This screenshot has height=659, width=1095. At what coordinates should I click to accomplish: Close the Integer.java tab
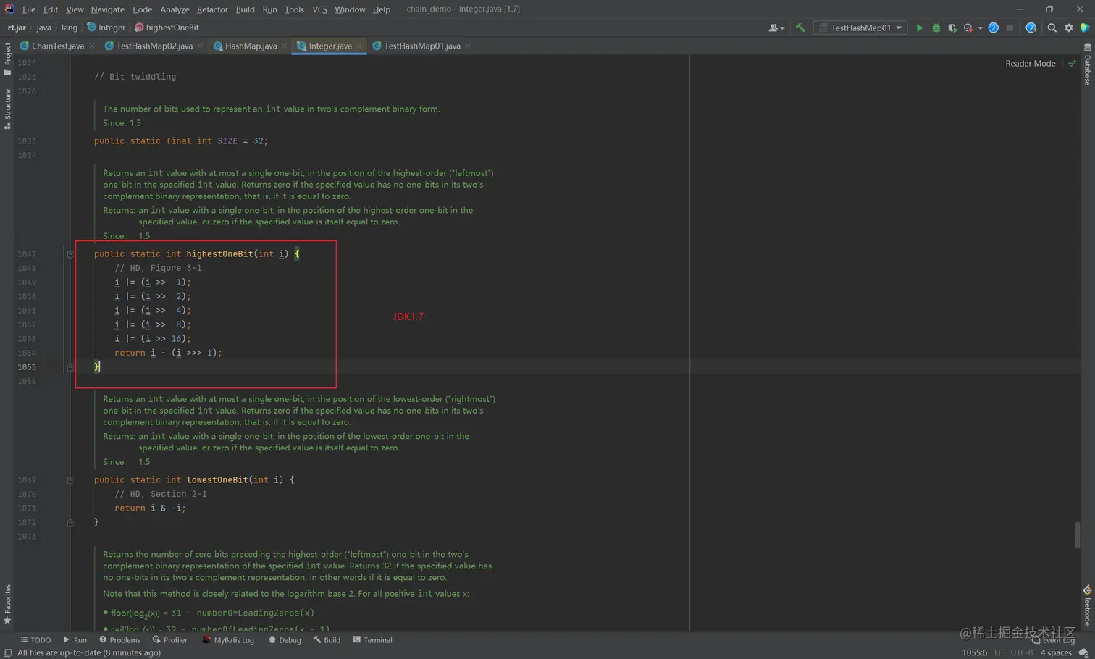coord(359,46)
